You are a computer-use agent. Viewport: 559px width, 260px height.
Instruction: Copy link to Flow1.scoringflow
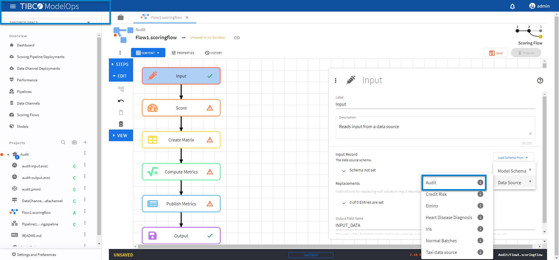tap(237, 38)
